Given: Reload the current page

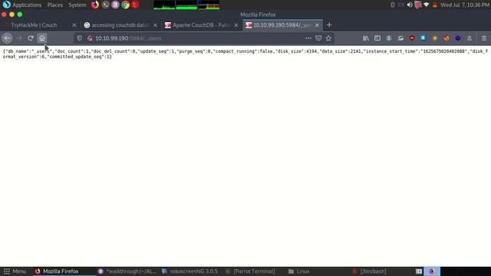Looking at the screenshot, I should point(31,38).
